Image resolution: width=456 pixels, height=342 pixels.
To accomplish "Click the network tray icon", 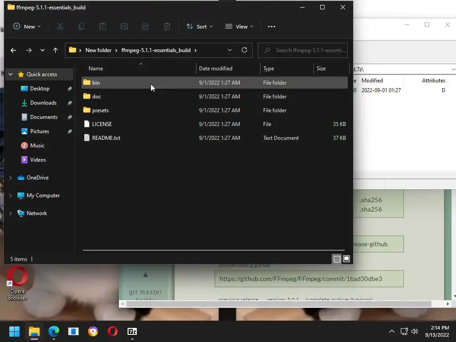I will click(404, 331).
